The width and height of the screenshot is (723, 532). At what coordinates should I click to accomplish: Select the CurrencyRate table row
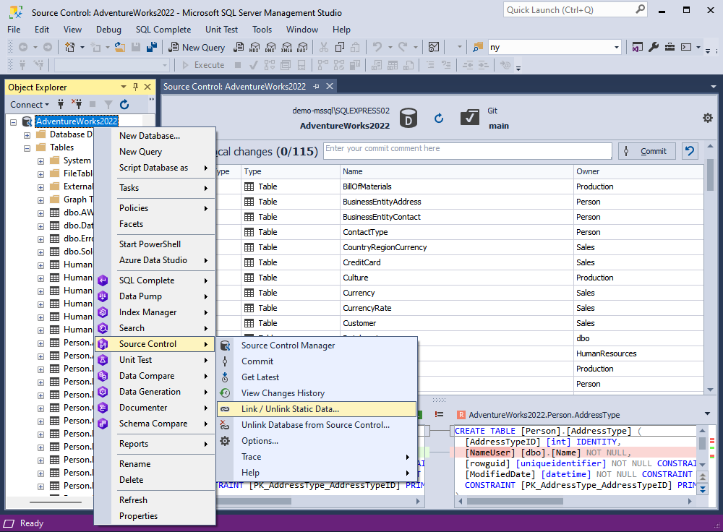click(x=459, y=308)
